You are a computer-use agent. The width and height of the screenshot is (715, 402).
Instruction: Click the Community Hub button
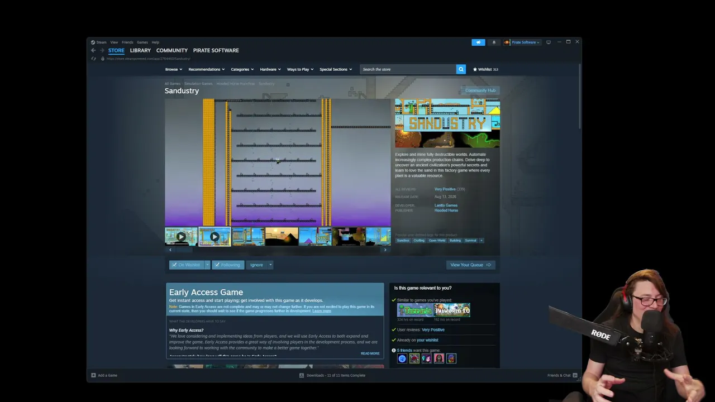coord(480,90)
